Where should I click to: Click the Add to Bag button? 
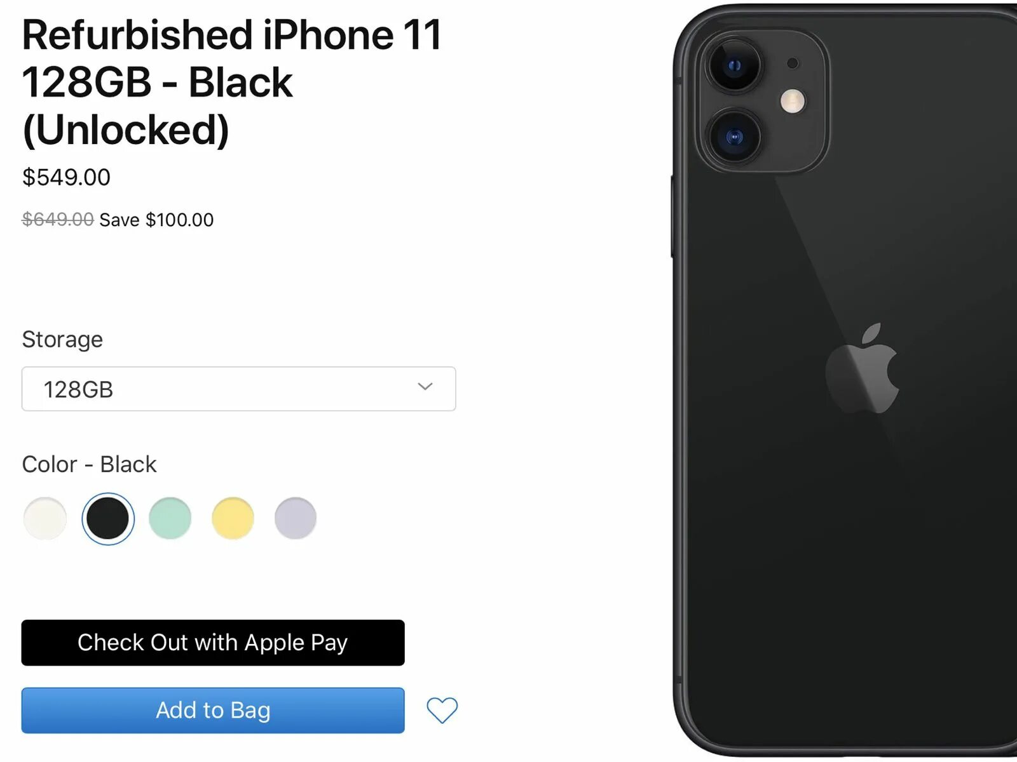[x=213, y=710]
